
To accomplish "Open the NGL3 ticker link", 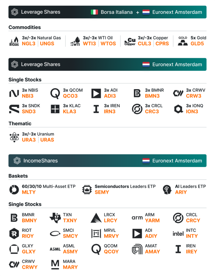I will [x=29, y=44].
